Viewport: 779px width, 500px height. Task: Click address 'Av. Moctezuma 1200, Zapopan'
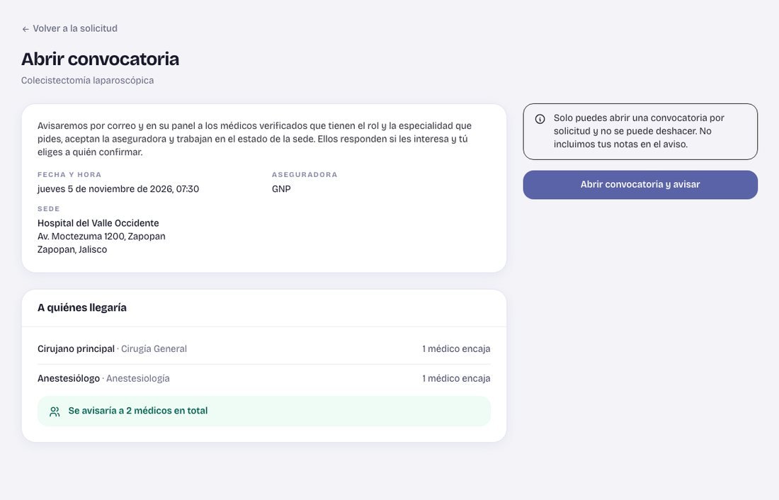pos(101,236)
